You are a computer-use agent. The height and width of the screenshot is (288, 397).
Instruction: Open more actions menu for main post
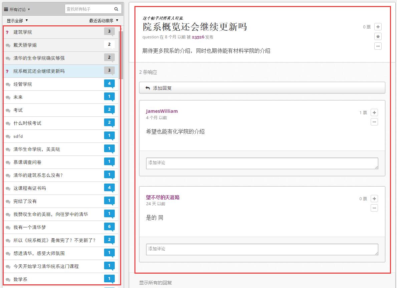(x=378, y=46)
